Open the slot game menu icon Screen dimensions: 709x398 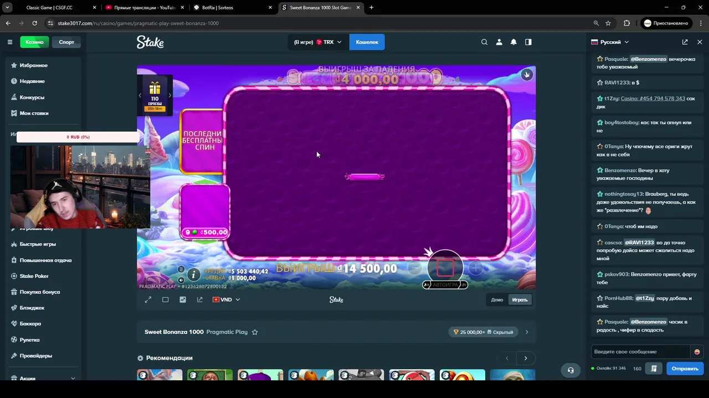point(181,269)
